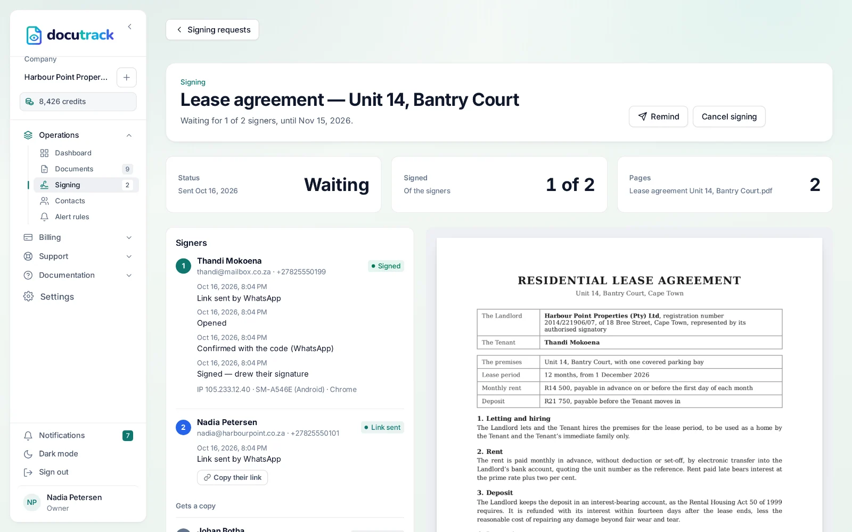Click Lease agreement Unit 14, Bantry Court.pdf filename
This screenshot has height=532, width=852.
pos(701,191)
